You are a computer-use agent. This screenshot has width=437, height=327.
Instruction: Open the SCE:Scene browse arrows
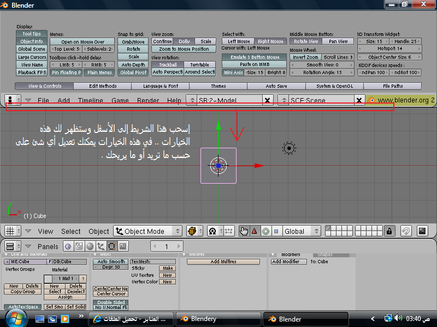click(x=284, y=100)
